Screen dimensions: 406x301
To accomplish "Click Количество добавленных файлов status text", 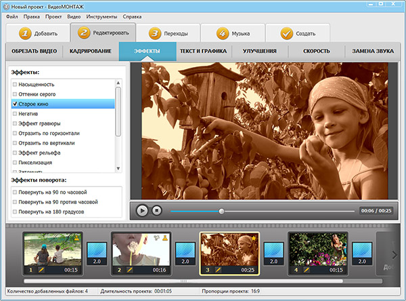I will pos(47,291).
